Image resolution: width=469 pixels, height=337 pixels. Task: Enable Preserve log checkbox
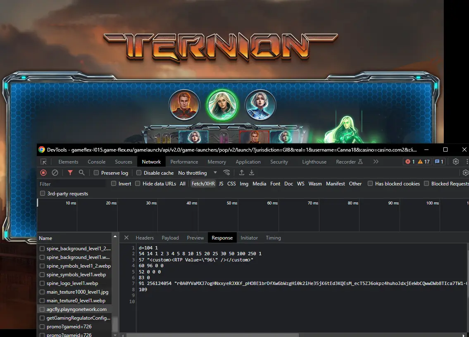pyautogui.click(x=96, y=173)
